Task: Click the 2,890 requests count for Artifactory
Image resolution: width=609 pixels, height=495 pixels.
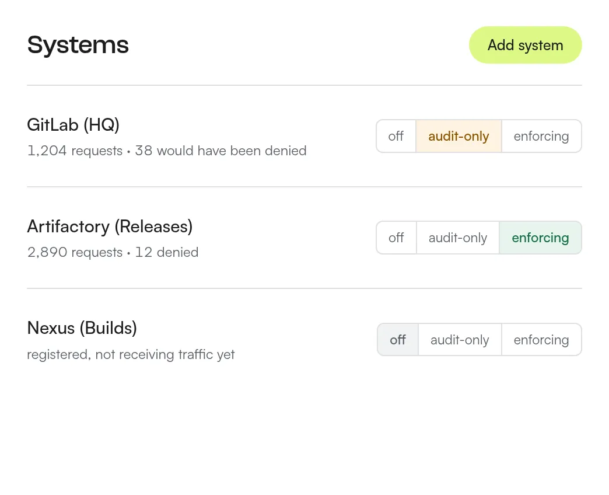Action: click(x=75, y=253)
